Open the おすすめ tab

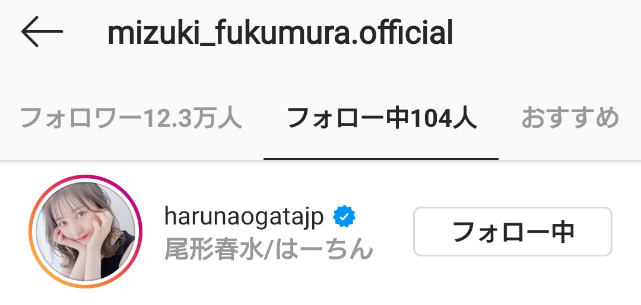click(x=570, y=118)
